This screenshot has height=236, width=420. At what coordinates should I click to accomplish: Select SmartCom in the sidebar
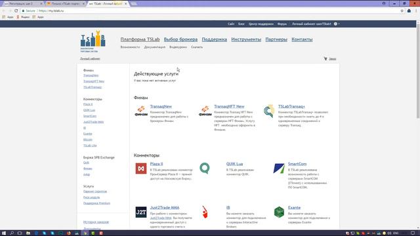point(90,116)
